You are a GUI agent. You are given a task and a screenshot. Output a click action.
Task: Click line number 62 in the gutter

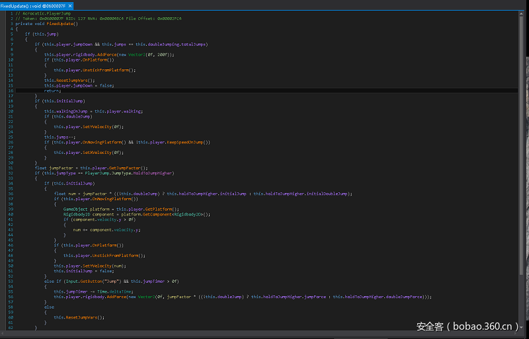point(11,327)
